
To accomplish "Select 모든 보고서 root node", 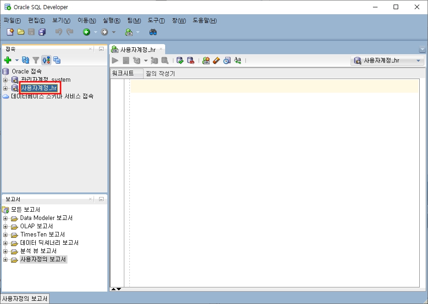I will pos(25,209).
